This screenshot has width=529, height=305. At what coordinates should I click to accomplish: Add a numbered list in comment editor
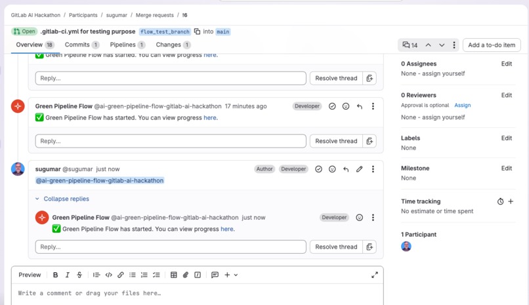144,275
